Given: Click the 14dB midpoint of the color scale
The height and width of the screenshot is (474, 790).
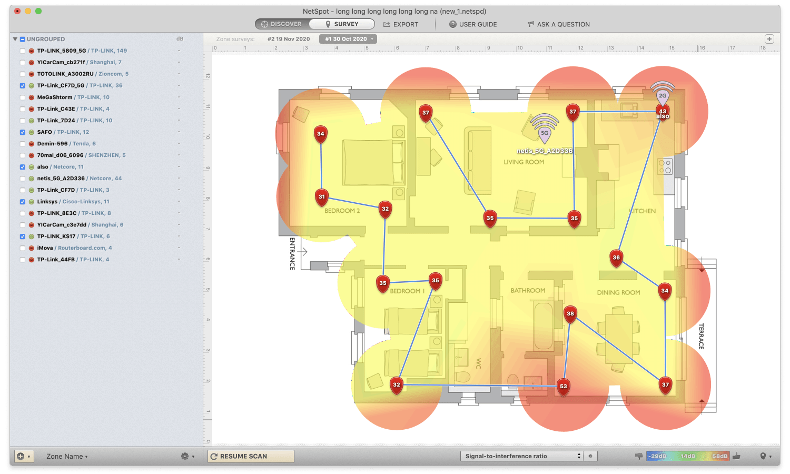Looking at the screenshot, I should (x=688, y=456).
